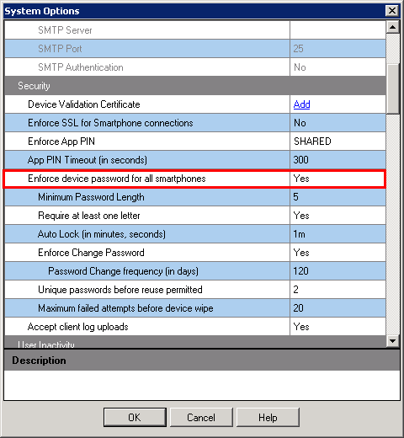Open the Enforce App PIN SHARED value
The width and height of the screenshot is (404, 438).
(x=338, y=142)
